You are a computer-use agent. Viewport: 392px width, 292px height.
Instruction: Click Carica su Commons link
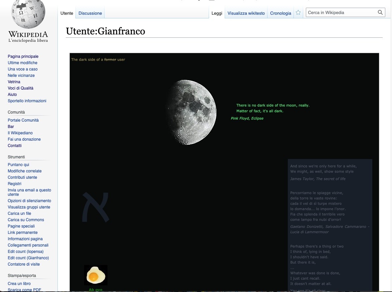coord(26,220)
